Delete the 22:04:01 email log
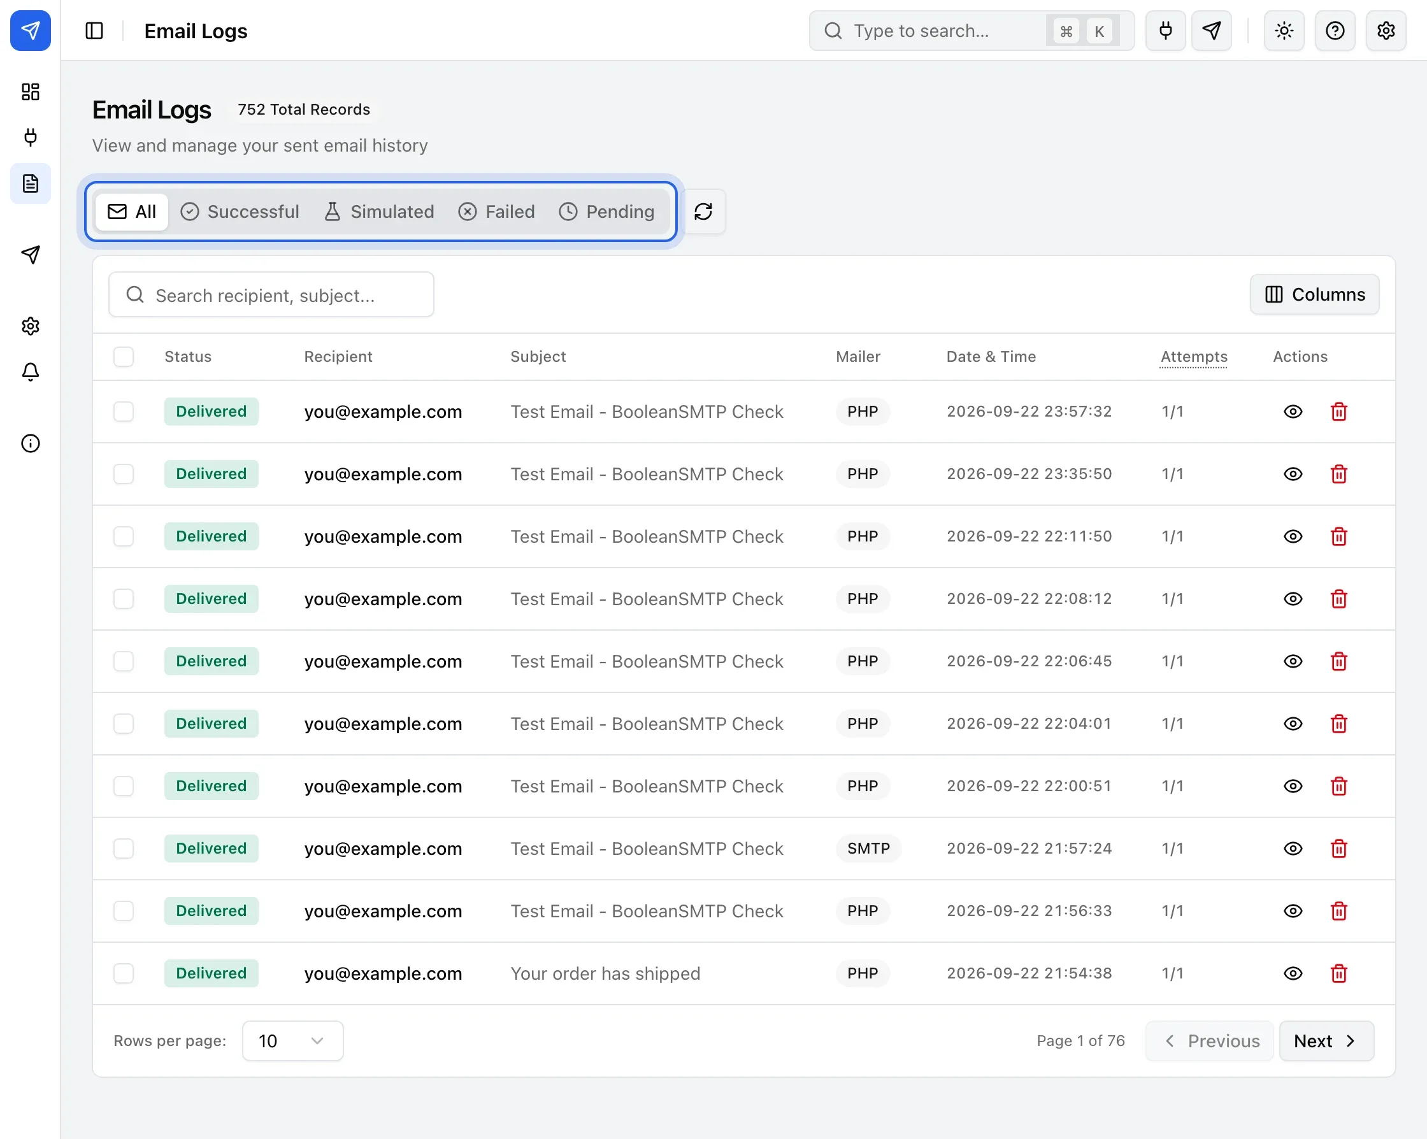 coord(1339,724)
